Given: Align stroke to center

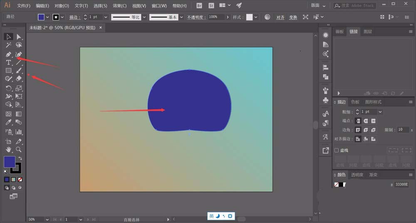Looking at the screenshot, I should click(x=358, y=139).
